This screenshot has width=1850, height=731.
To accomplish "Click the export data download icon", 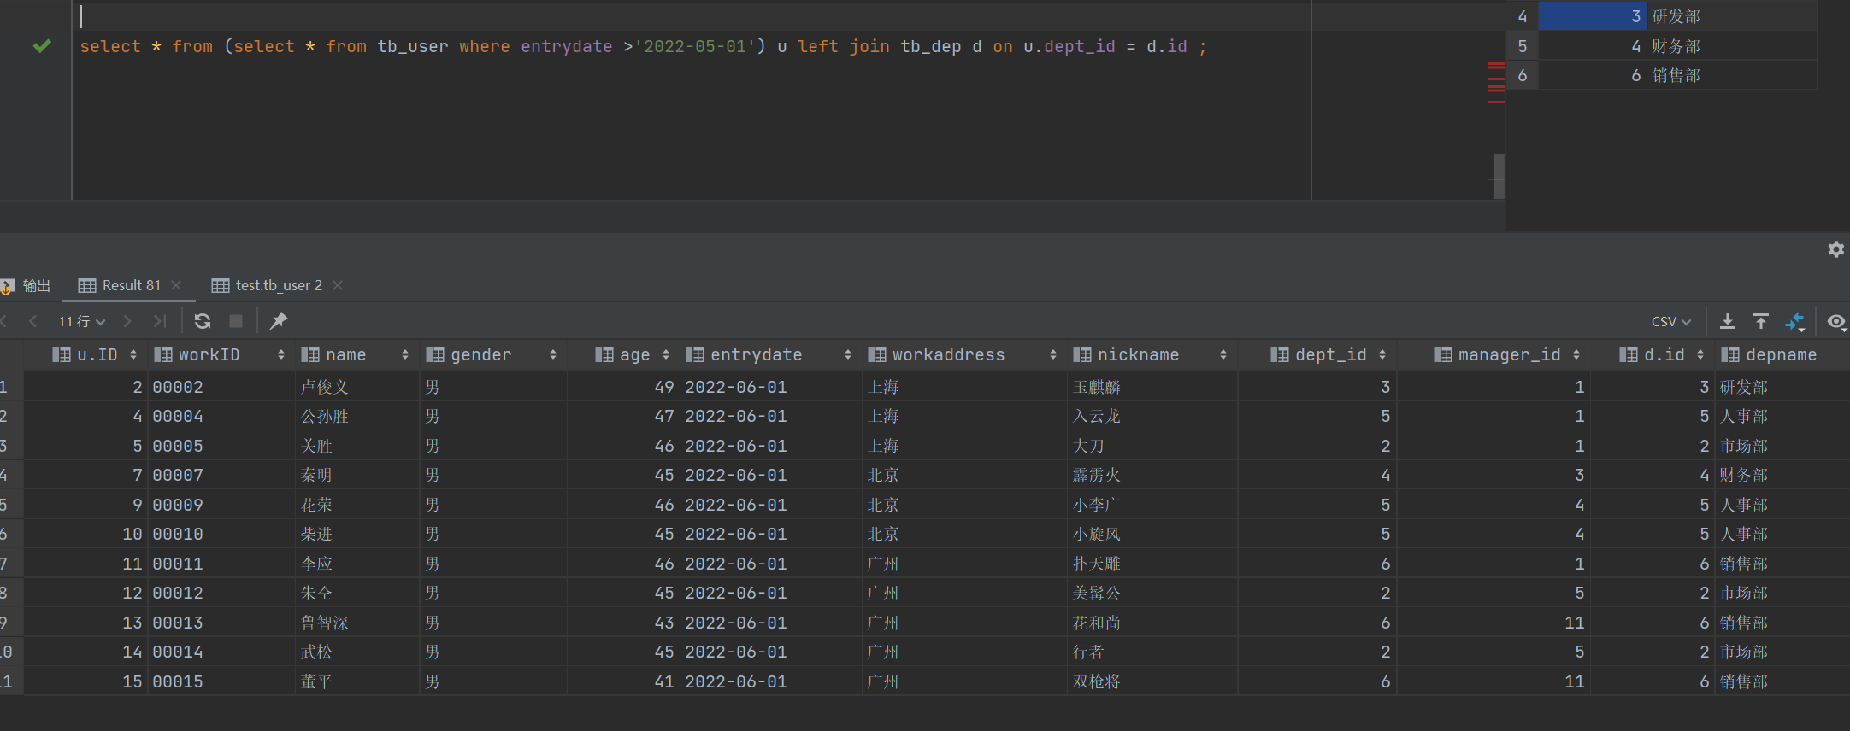I will [1728, 321].
